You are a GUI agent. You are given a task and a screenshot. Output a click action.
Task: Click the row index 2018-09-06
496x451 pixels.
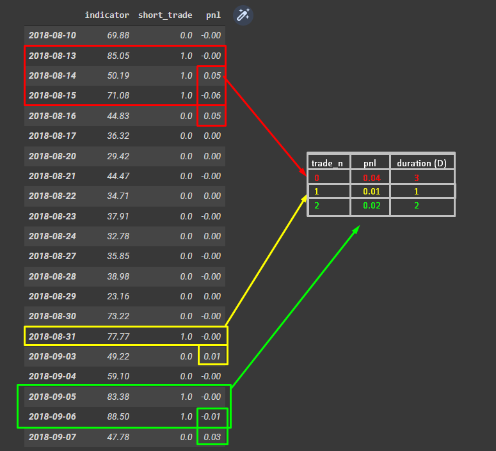52,416
